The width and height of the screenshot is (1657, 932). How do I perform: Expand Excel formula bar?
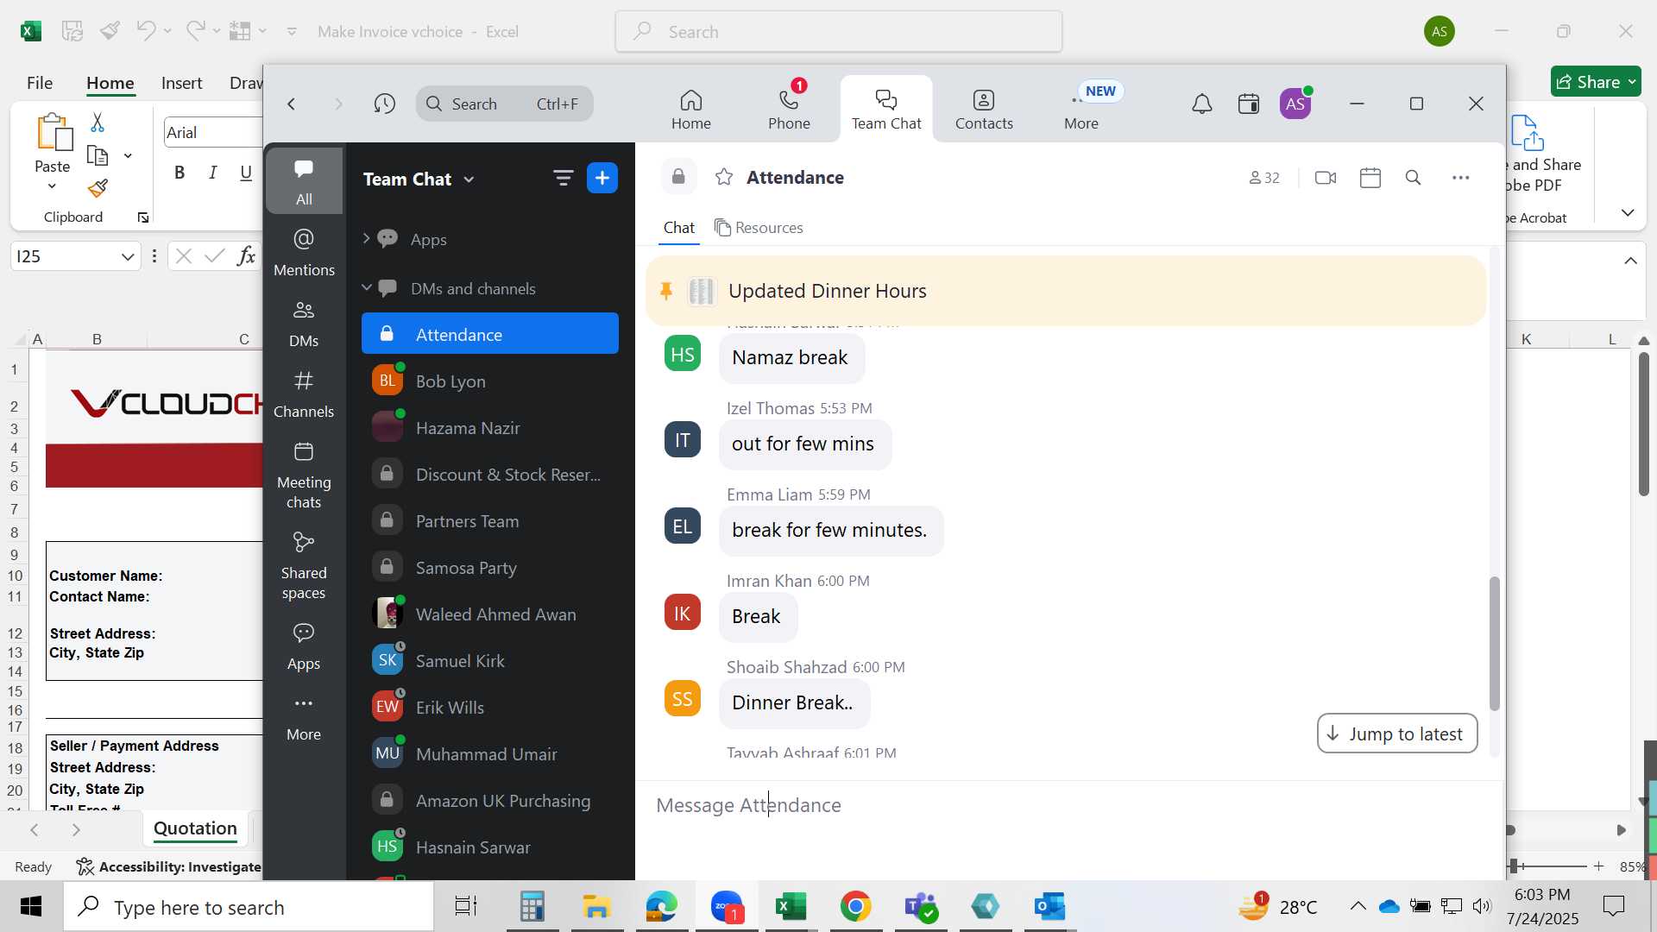1630,261
